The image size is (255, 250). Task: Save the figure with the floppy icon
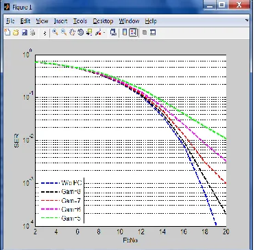[24, 33]
